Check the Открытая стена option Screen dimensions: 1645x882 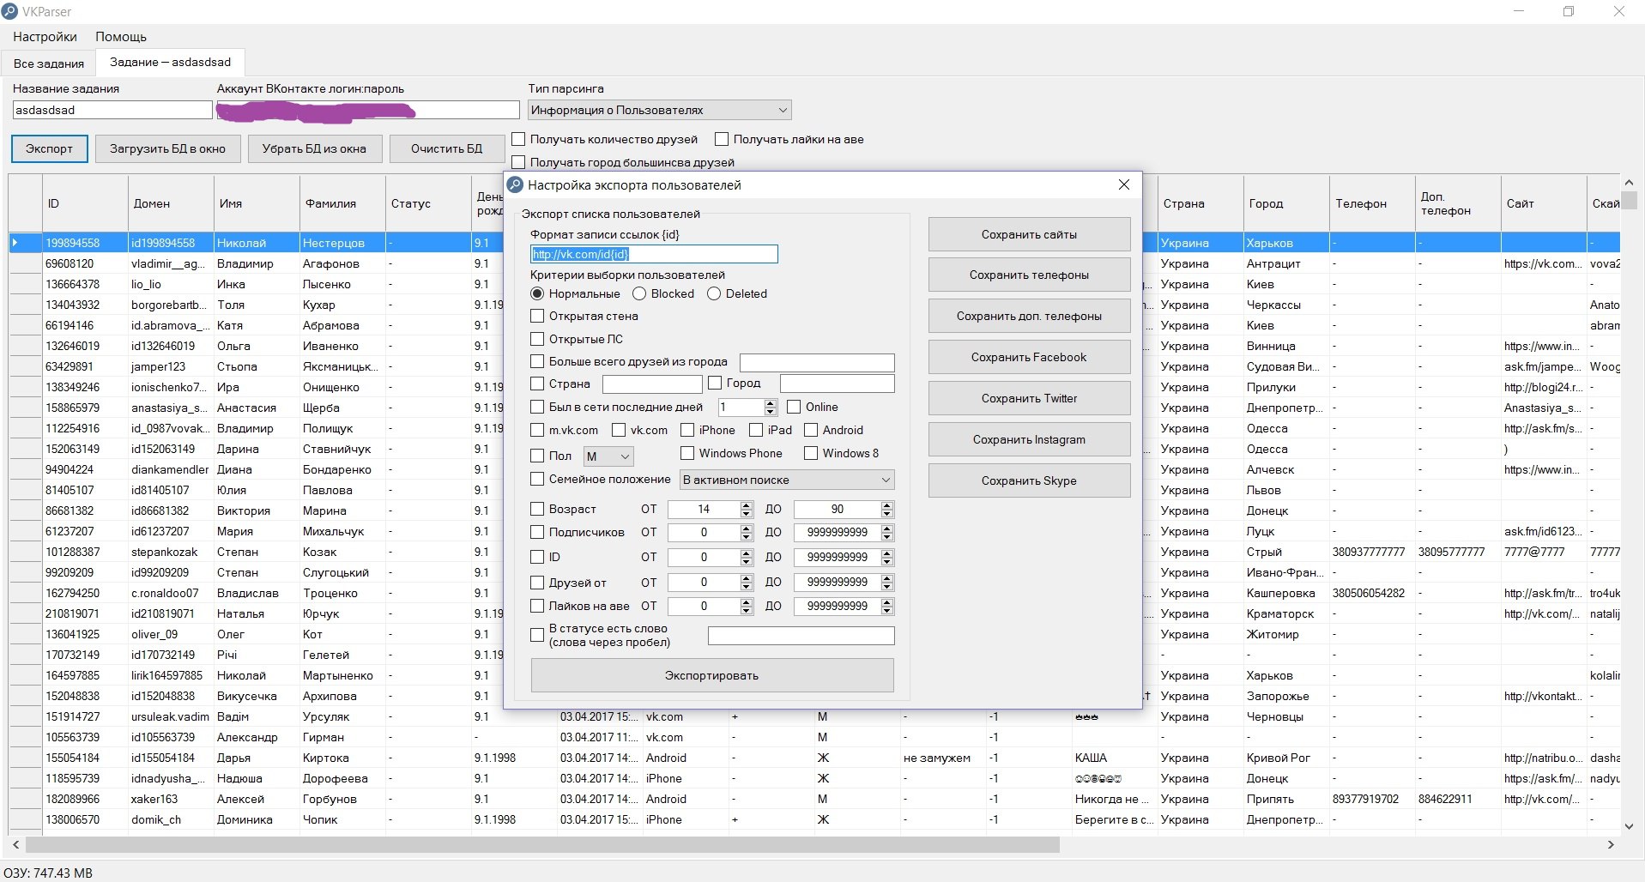[537, 316]
